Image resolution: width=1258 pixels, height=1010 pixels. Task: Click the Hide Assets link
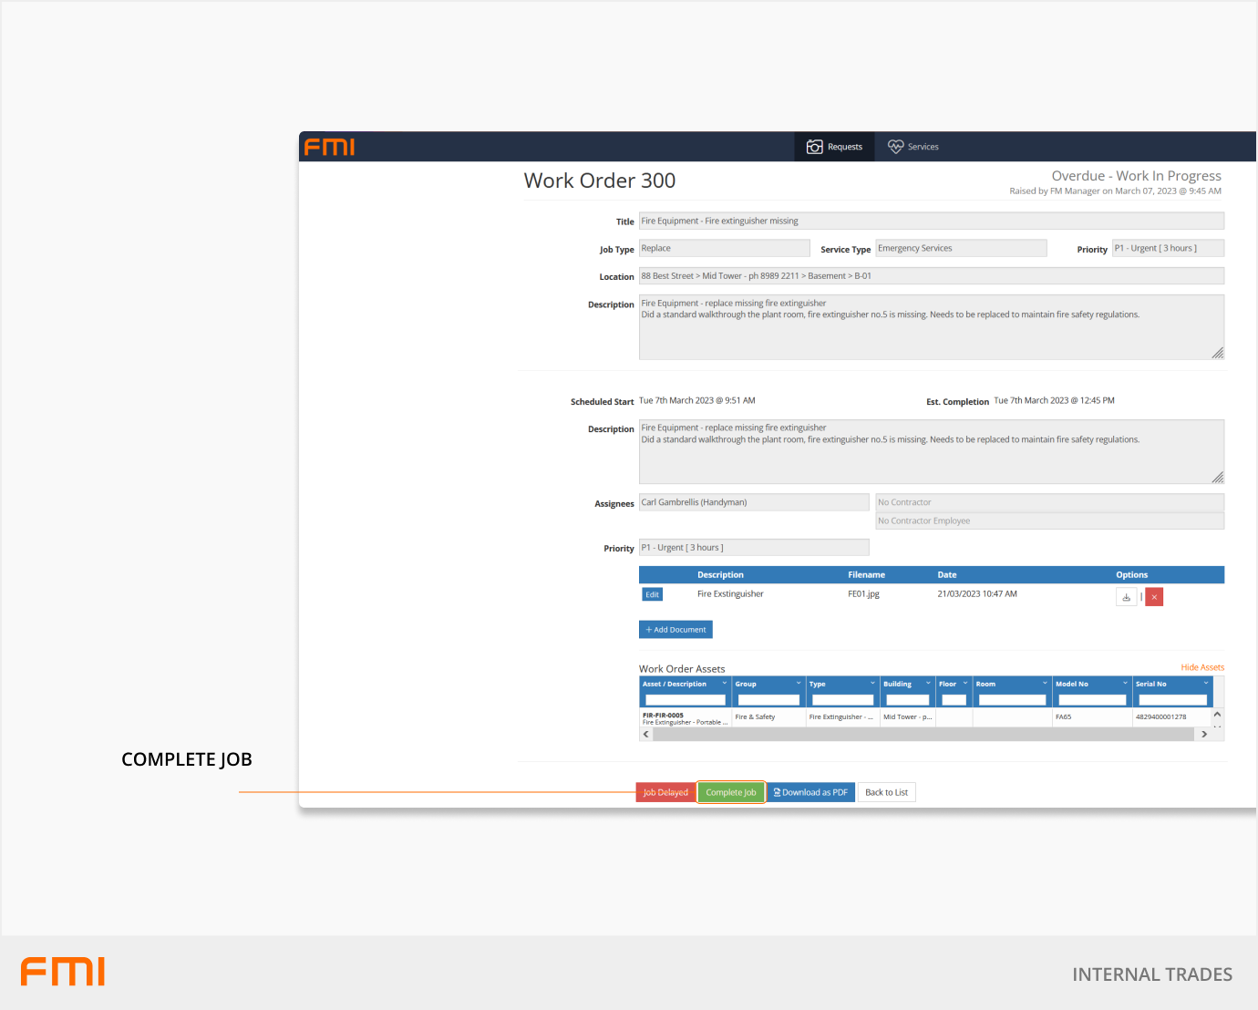click(x=1201, y=667)
